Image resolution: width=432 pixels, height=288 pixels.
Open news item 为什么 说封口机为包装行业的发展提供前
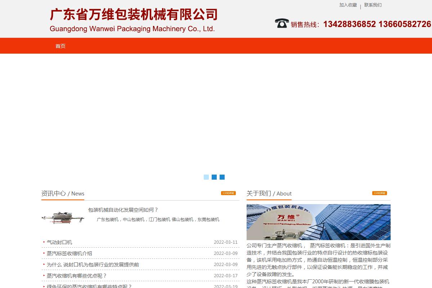coord(93,265)
